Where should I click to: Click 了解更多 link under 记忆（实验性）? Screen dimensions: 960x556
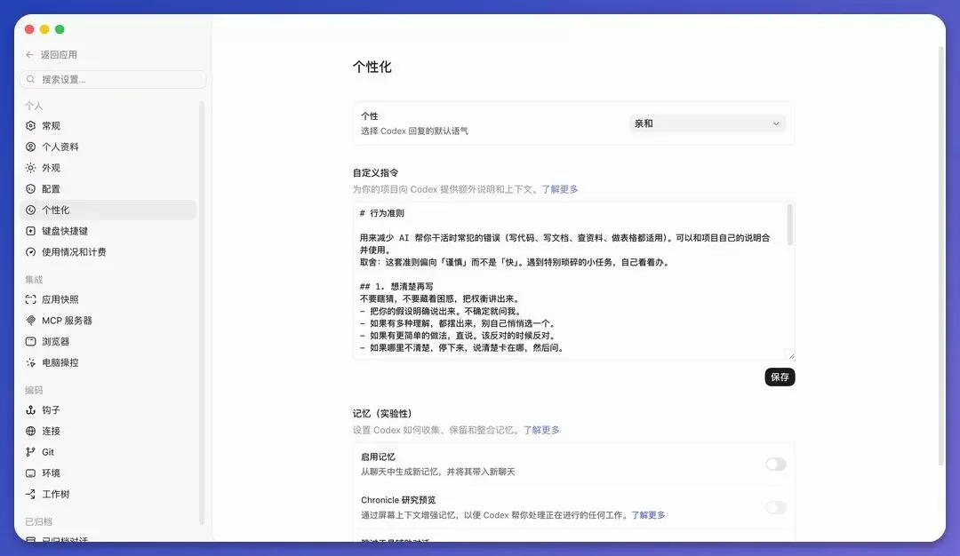(x=541, y=430)
